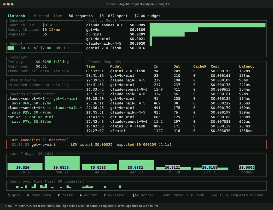Select the In column header
This screenshot has height=210, width=273.
(156, 66)
